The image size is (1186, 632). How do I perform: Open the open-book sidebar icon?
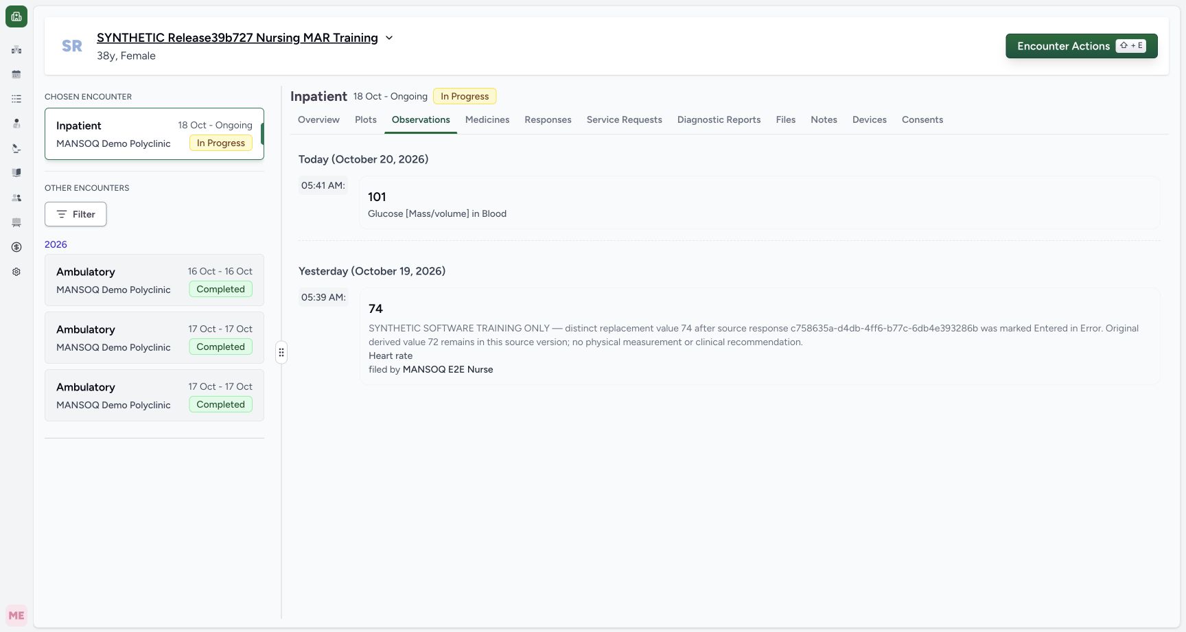[16, 173]
